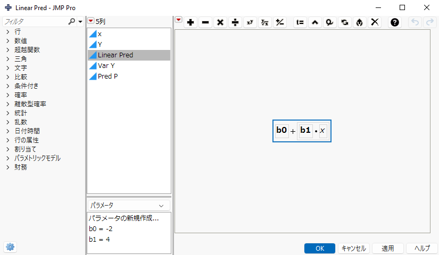Click パラメータの新規作成... to create a parameter
This screenshot has height=255, width=439.
[x=124, y=218]
